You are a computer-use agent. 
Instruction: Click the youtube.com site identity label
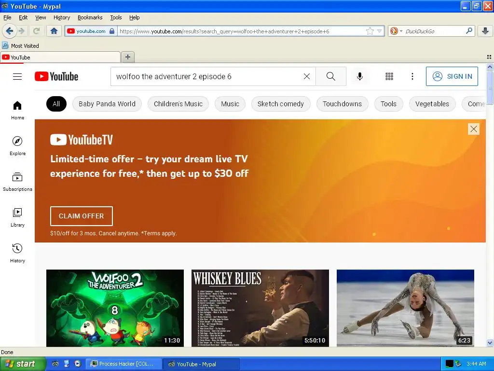[91, 31]
